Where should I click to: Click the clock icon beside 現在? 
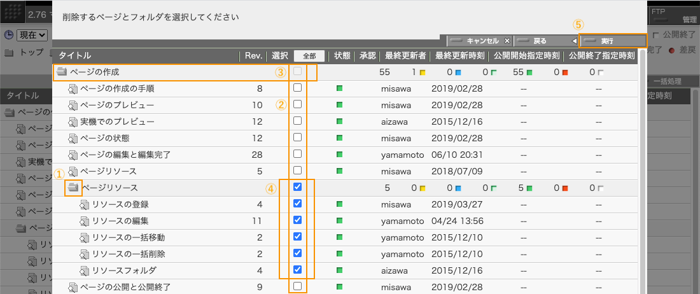click(9, 35)
